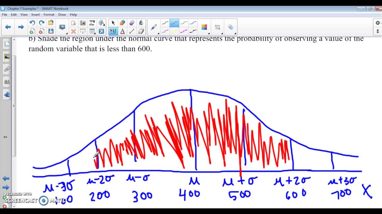Image resolution: width=382 pixels, height=214 pixels.
Task: Redo the last undone action
Action: pyautogui.click(x=41, y=23)
